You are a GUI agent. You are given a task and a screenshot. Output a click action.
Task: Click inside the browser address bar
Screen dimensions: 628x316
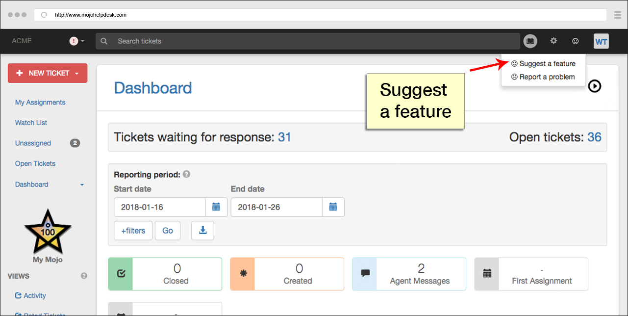(196, 15)
